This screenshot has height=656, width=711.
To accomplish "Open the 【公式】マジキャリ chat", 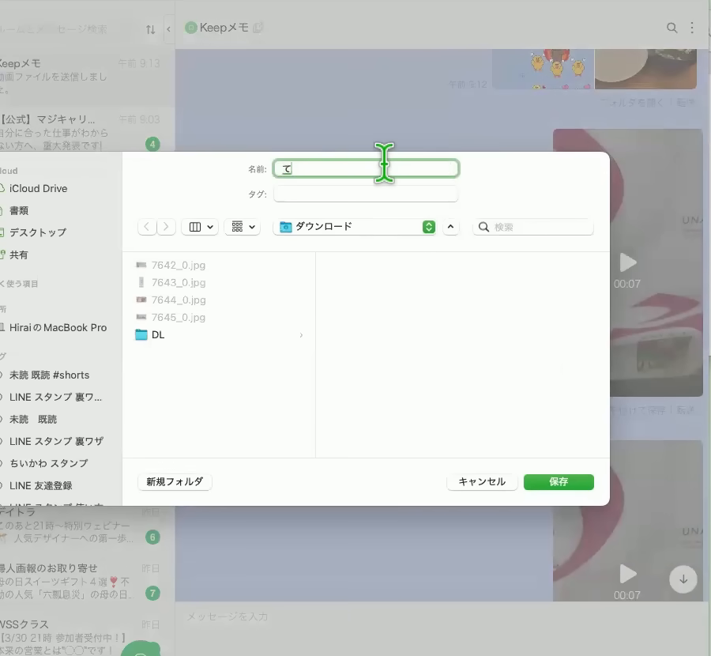I will 87,131.
